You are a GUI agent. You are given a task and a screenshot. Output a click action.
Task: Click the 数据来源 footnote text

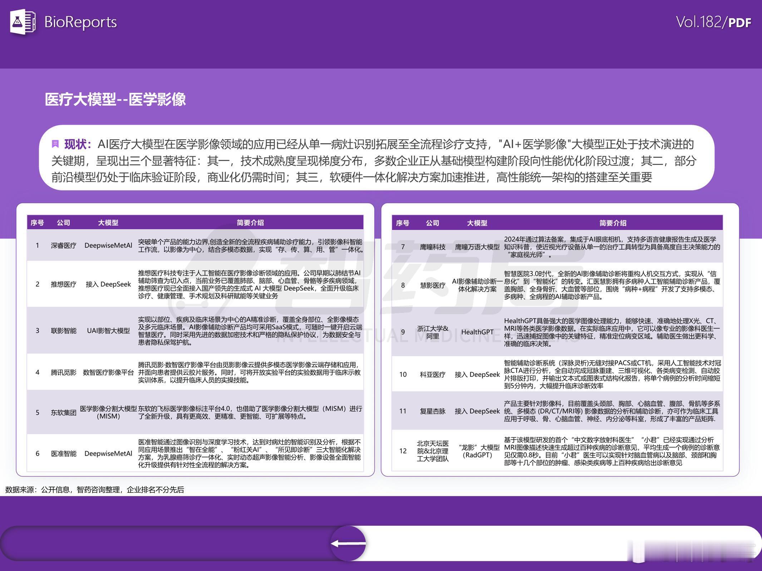tap(94, 490)
